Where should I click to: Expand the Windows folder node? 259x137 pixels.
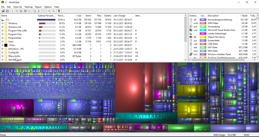pos(2,23)
